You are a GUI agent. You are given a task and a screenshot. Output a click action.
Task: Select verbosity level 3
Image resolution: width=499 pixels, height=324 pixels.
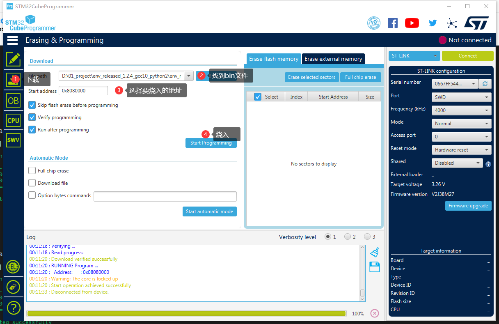[x=367, y=237]
